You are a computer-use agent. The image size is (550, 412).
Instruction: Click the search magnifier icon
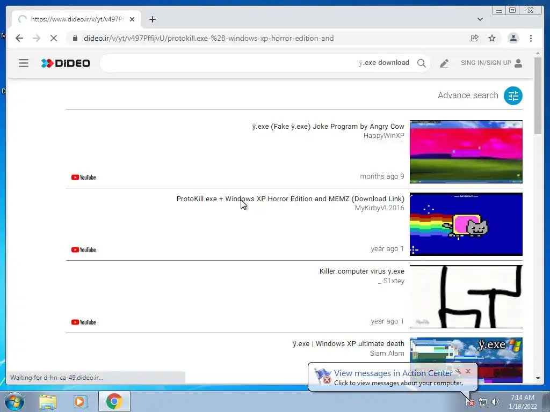tap(421, 63)
